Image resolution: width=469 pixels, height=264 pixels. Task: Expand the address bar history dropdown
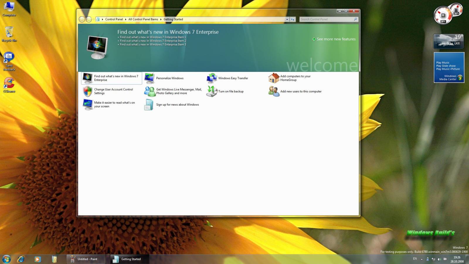coord(287,19)
